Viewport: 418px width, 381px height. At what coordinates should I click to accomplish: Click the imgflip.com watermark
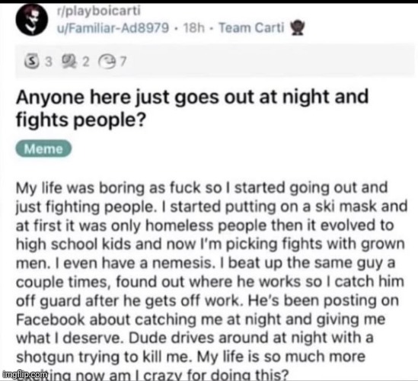coord(24,375)
